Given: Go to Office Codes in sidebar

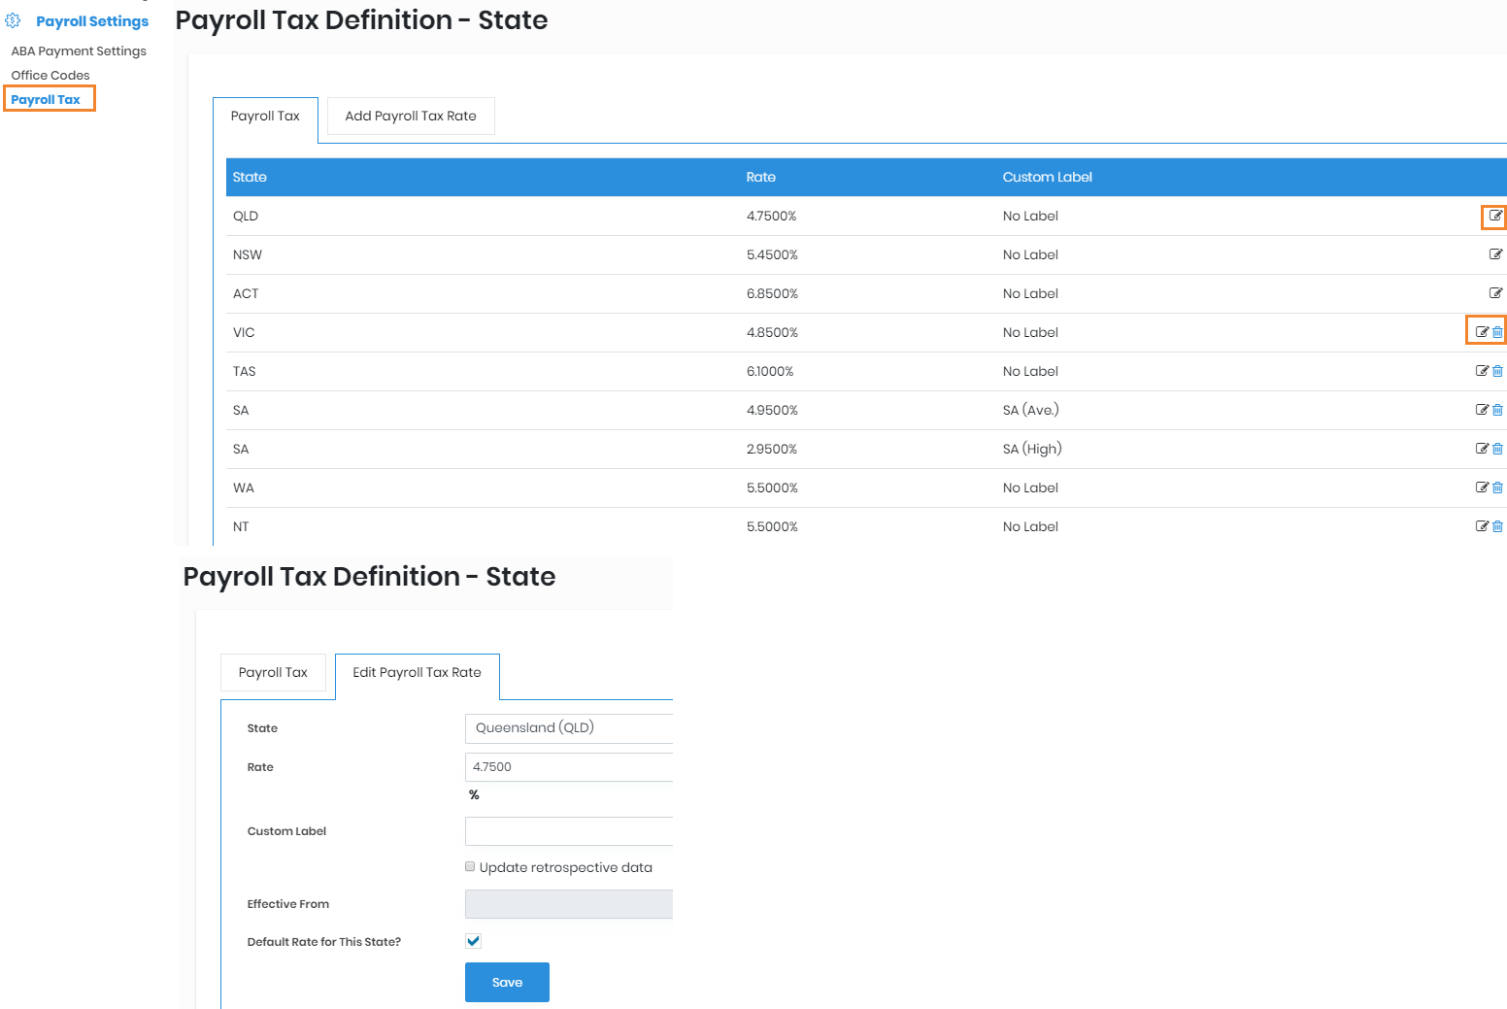Looking at the screenshot, I should tap(50, 76).
